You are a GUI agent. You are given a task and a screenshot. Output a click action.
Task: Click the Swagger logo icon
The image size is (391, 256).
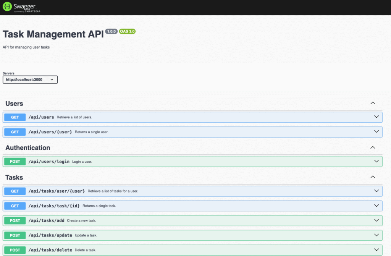click(7, 6)
